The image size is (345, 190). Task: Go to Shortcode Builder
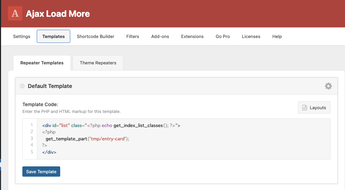click(96, 36)
